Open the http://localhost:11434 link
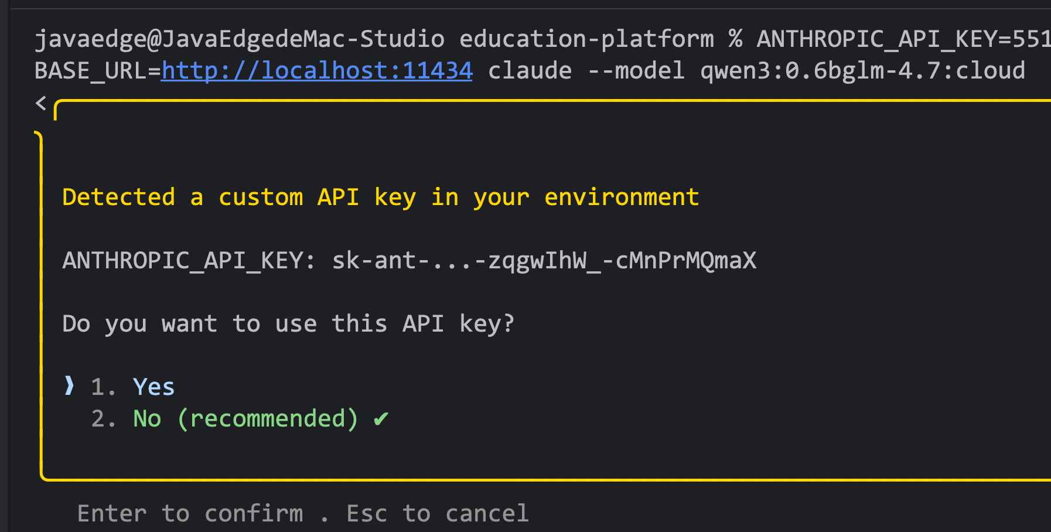 click(x=317, y=71)
